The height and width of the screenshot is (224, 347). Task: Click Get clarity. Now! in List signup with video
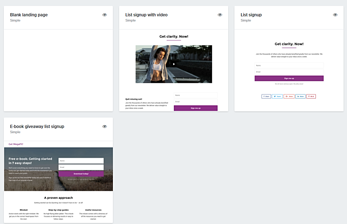pyautogui.click(x=174, y=36)
